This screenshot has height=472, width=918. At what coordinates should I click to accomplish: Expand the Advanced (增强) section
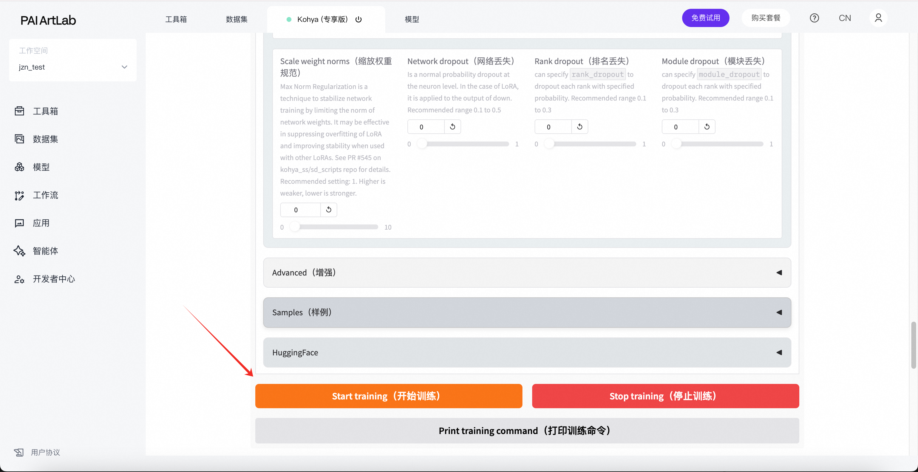point(527,272)
